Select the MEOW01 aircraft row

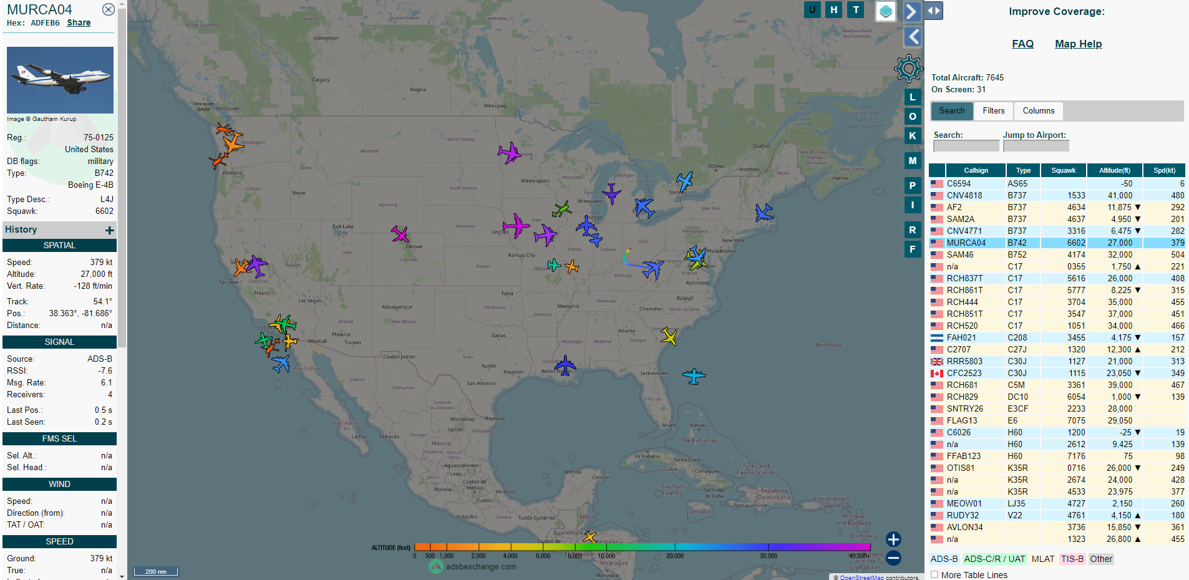(1057, 503)
